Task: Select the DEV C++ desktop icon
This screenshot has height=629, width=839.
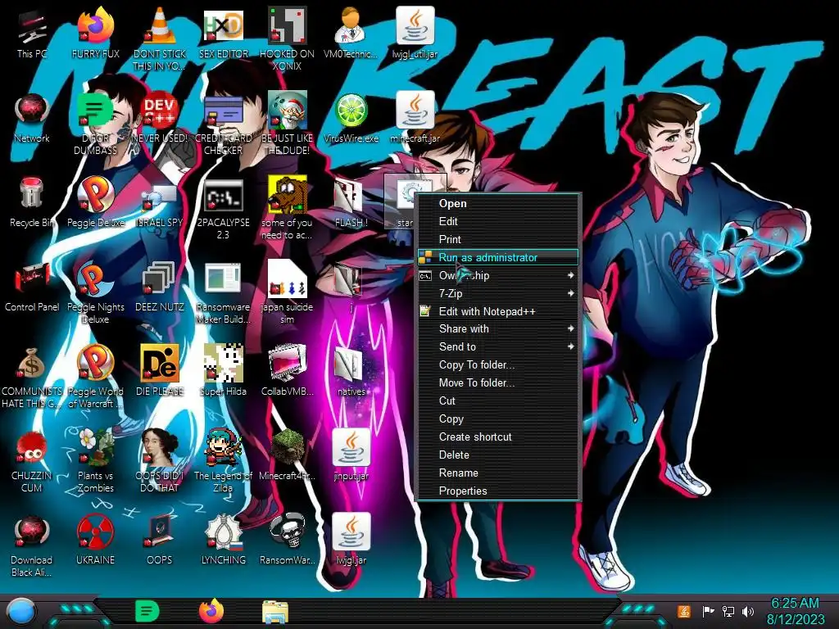Action: pyautogui.click(x=160, y=111)
